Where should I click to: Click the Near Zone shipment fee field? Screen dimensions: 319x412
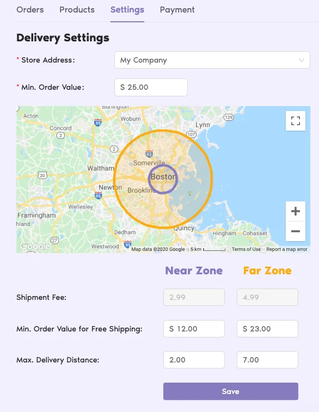click(194, 297)
